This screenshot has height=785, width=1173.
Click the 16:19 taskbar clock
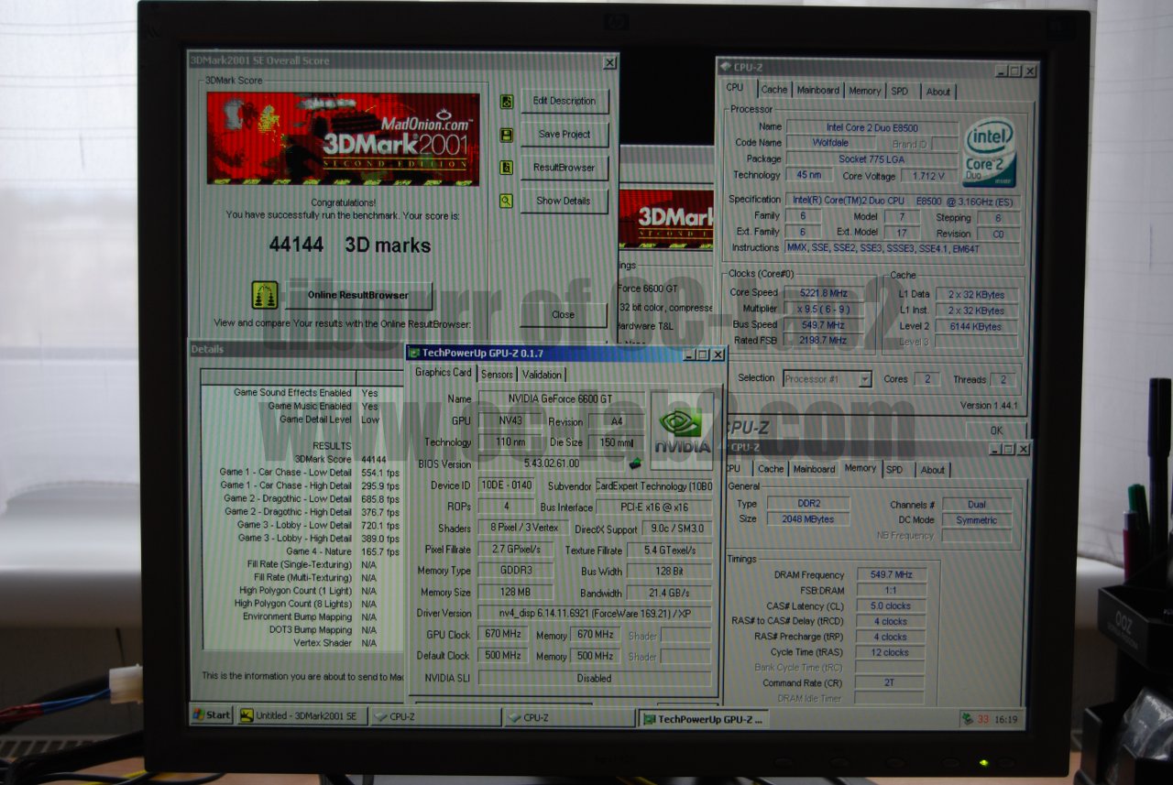click(x=1005, y=720)
